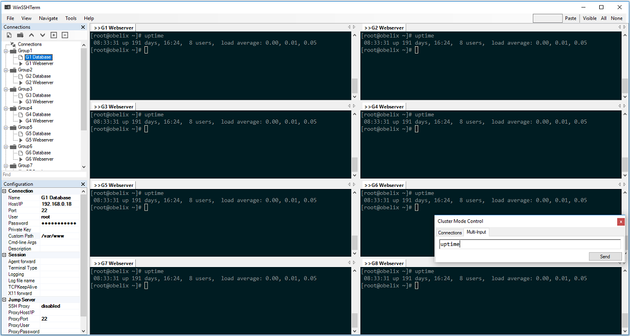Click tab scroll right arrow in G5 Webserver pane
This screenshot has height=336, width=630.
(x=354, y=185)
